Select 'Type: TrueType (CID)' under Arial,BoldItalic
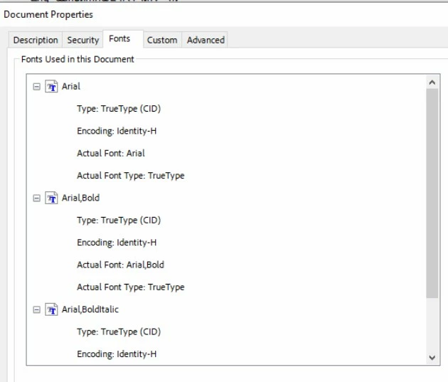 click(x=119, y=331)
